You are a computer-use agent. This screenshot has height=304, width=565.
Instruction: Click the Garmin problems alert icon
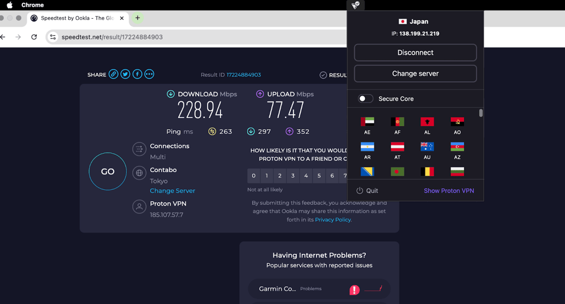[355, 290]
